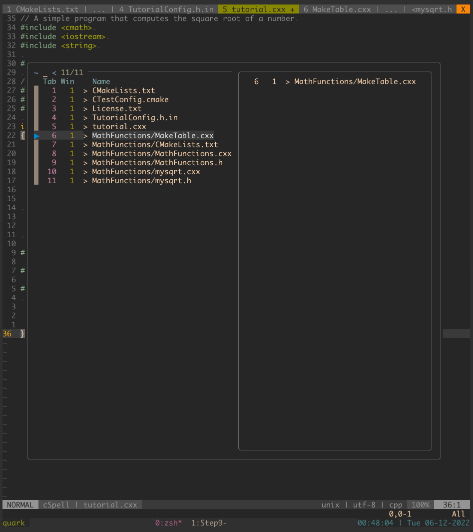This screenshot has width=473, height=532.
Task: Toggle cSpell spell checking in the statusline
Action: (56, 504)
